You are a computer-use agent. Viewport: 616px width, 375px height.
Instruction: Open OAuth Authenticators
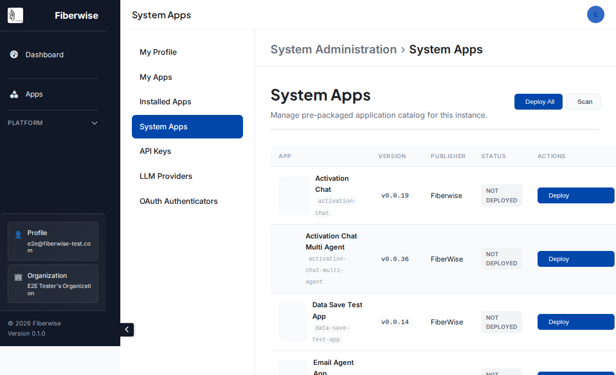(x=179, y=201)
